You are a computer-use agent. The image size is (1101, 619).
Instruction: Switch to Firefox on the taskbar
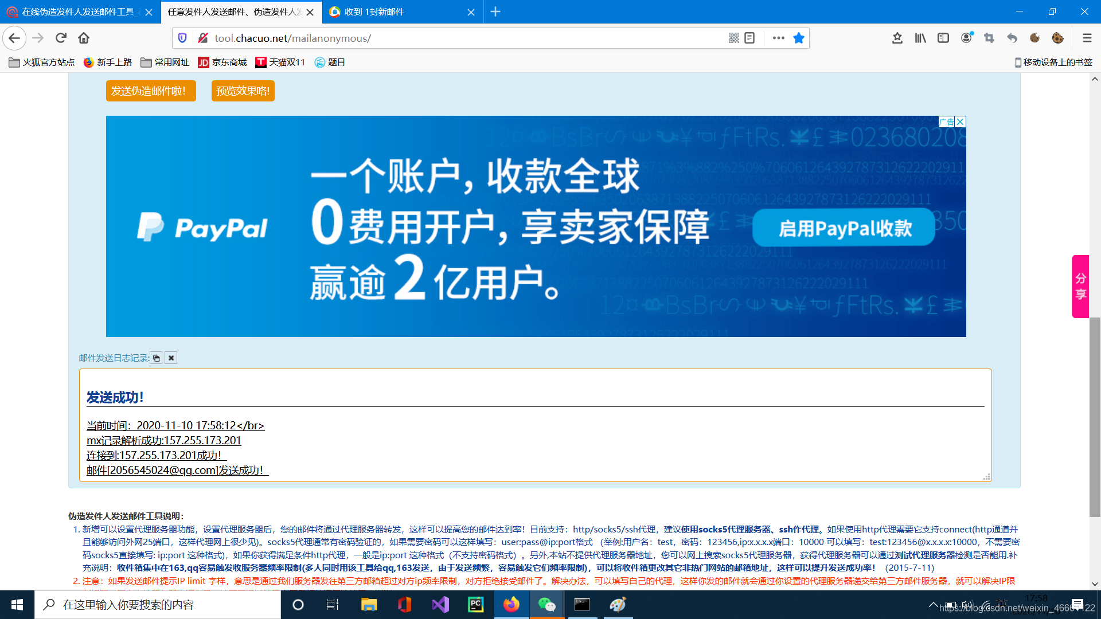(512, 605)
